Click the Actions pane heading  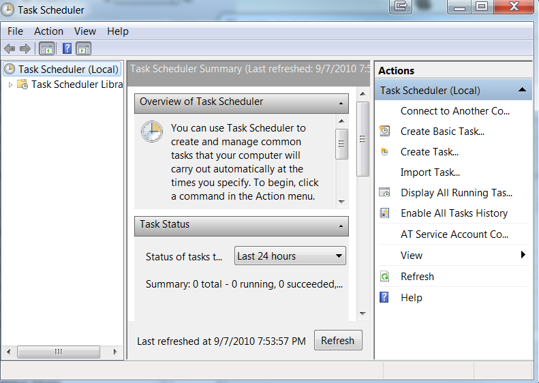point(397,70)
